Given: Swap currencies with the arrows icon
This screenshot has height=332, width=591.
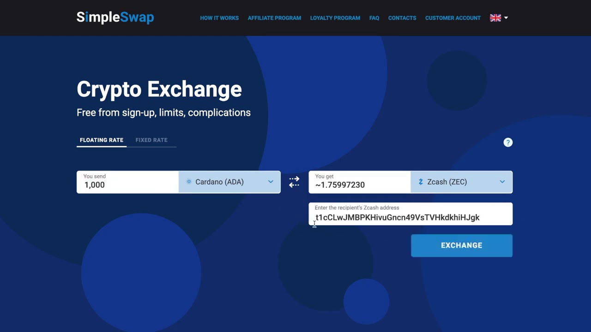Looking at the screenshot, I should (294, 182).
